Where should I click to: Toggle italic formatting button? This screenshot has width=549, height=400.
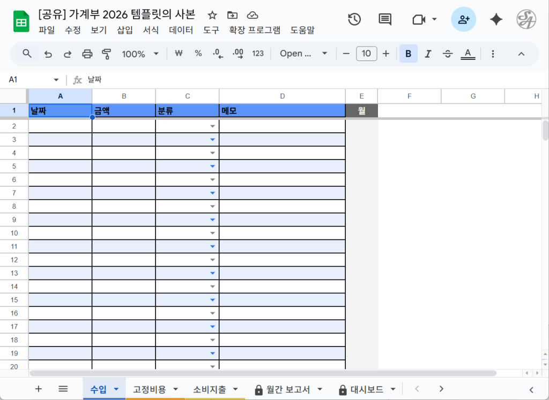coord(428,54)
